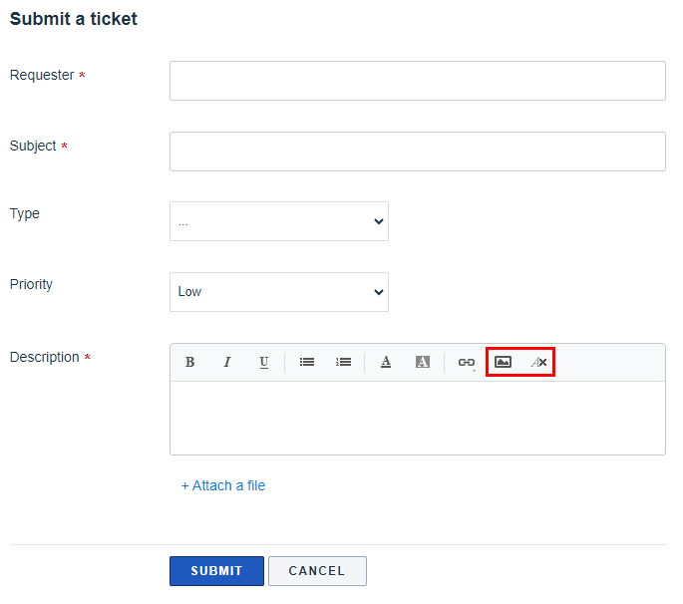Screen dimensions: 683x604
Task: Change the text color
Action: (386, 362)
